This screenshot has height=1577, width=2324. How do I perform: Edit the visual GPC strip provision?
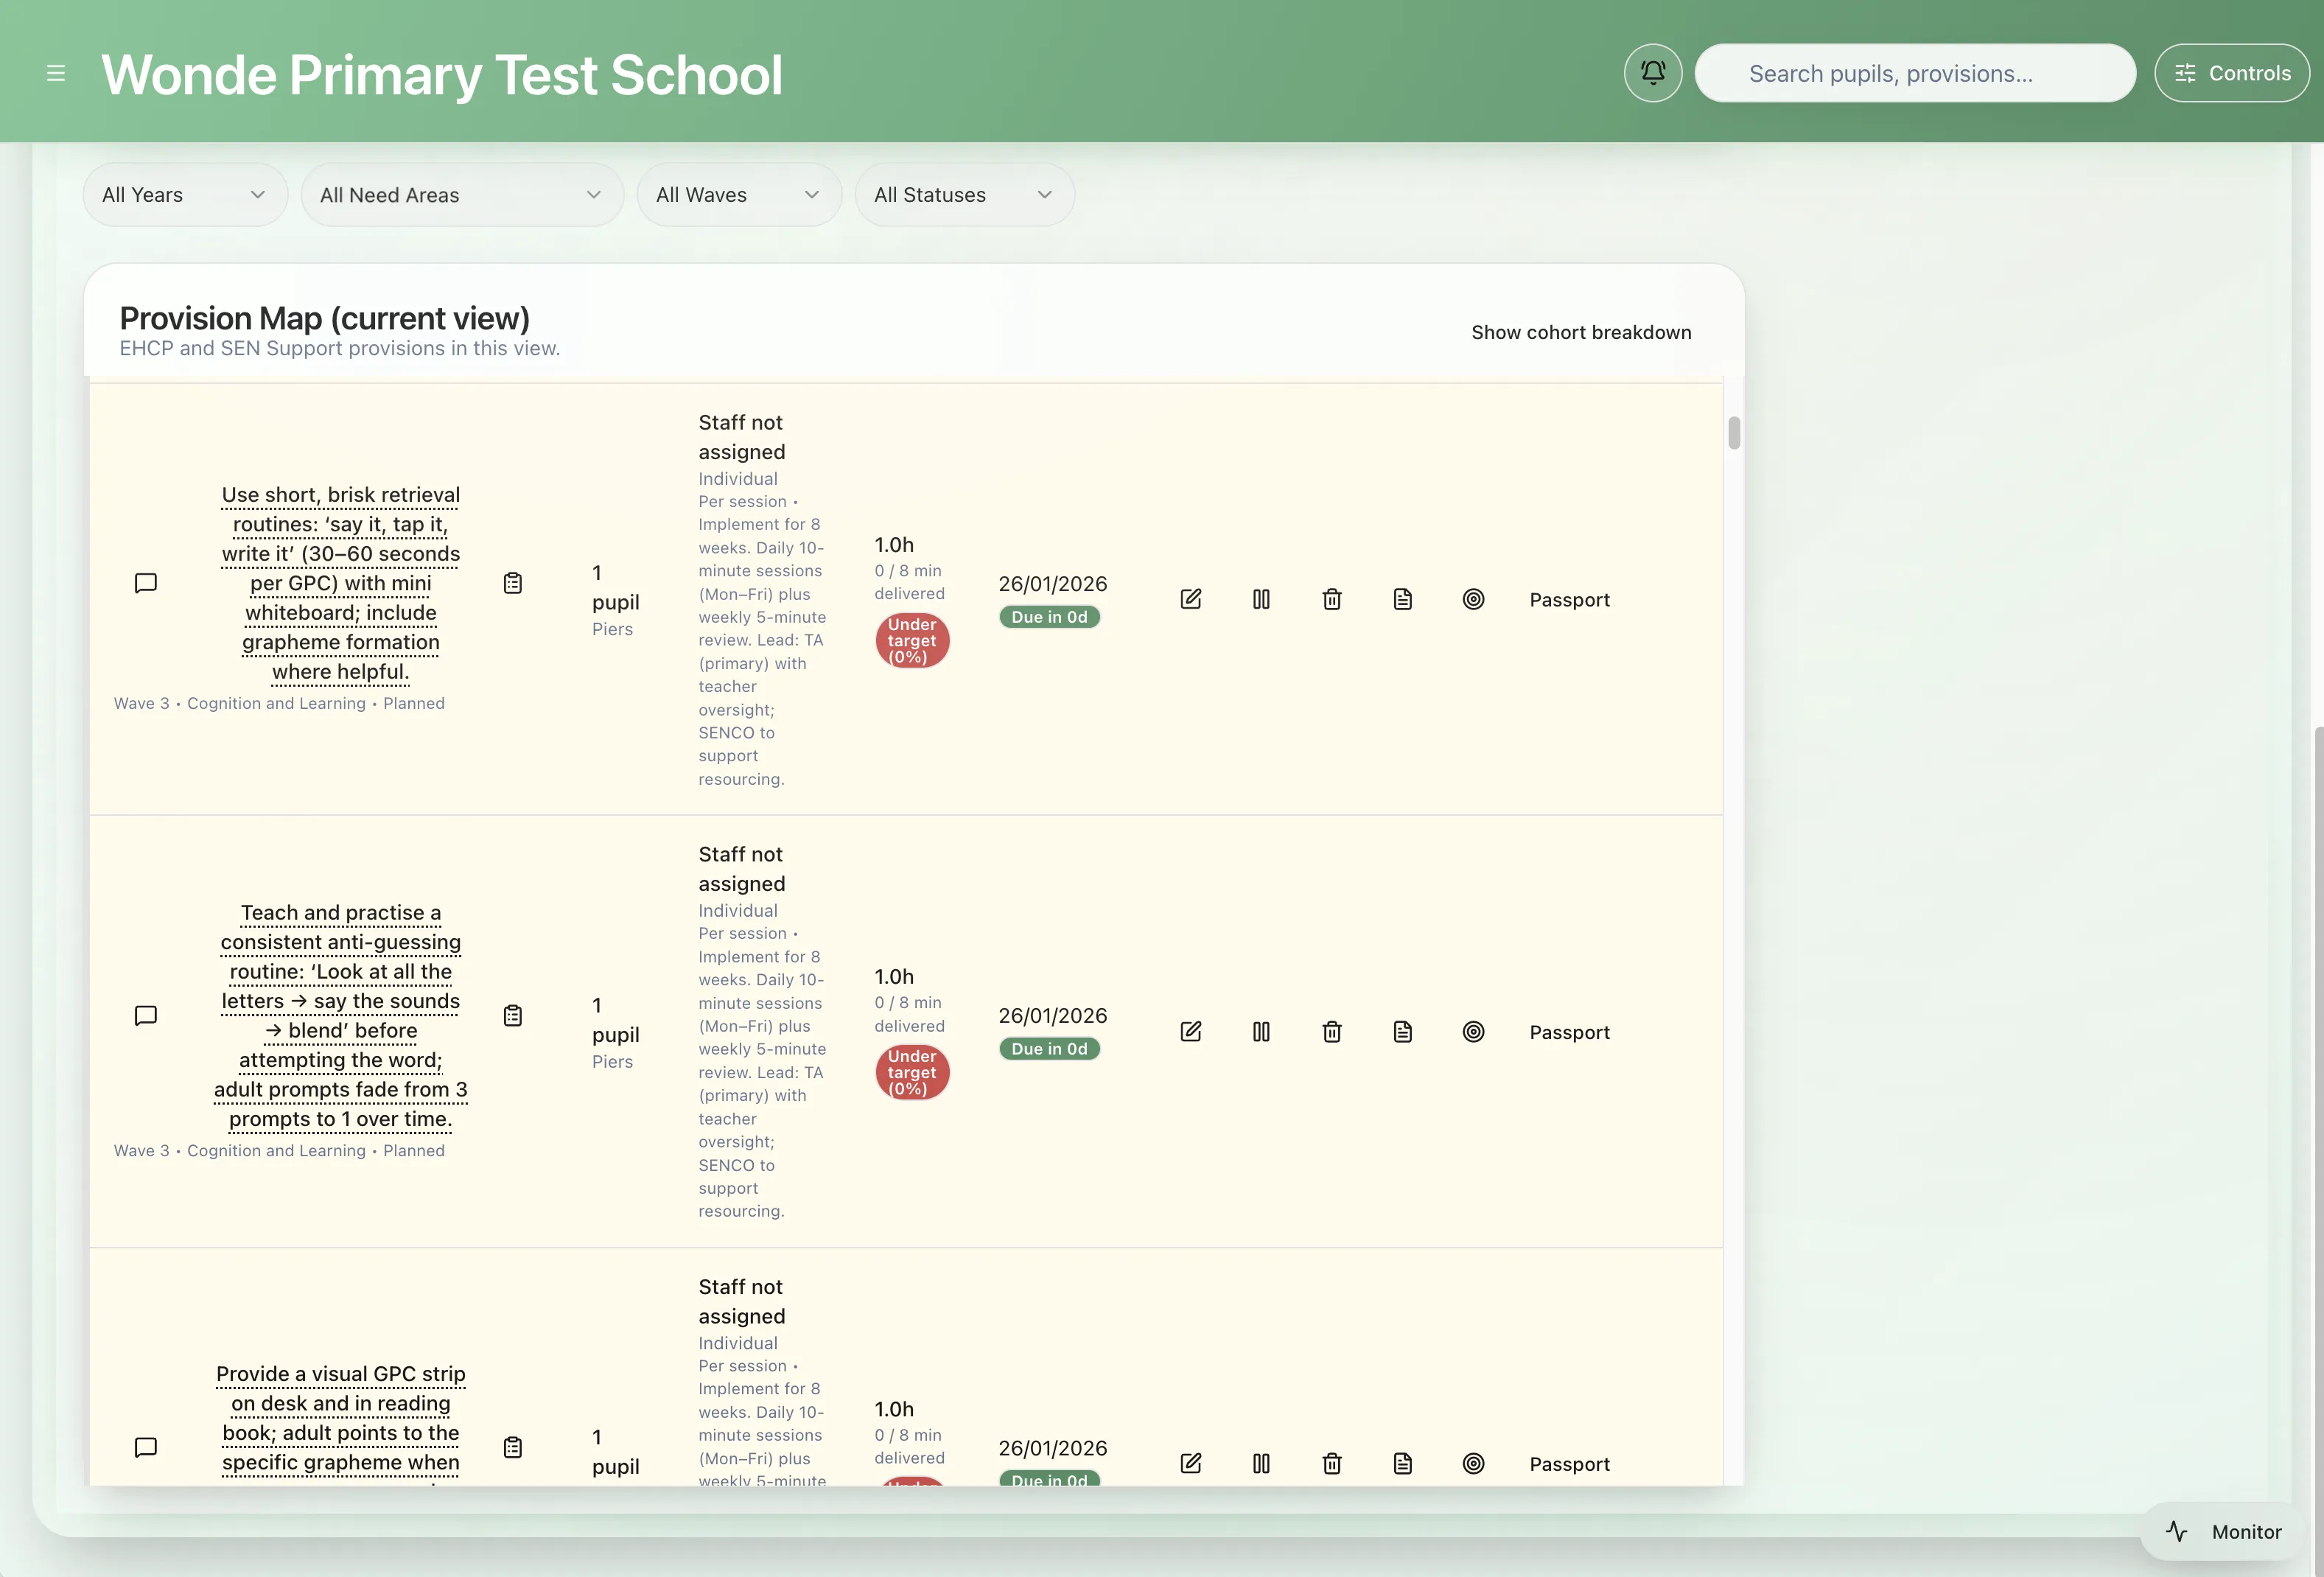tap(1190, 1464)
